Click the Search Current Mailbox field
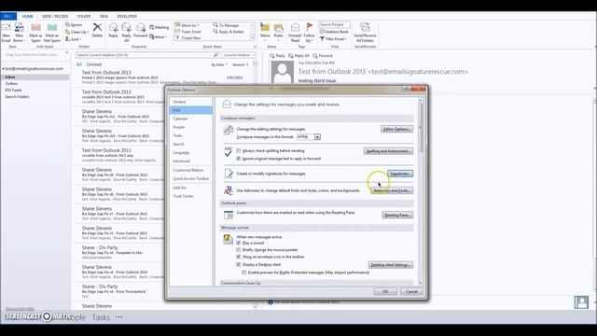 point(144,55)
